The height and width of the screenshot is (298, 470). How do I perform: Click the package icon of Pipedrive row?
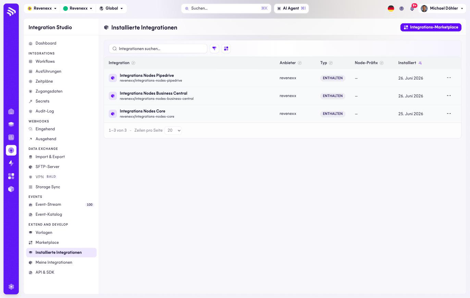[x=113, y=78]
